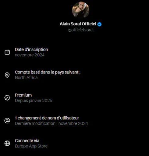The image size is (149, 156).
Task: Click the location pin icon
Action: coord(7,75)
